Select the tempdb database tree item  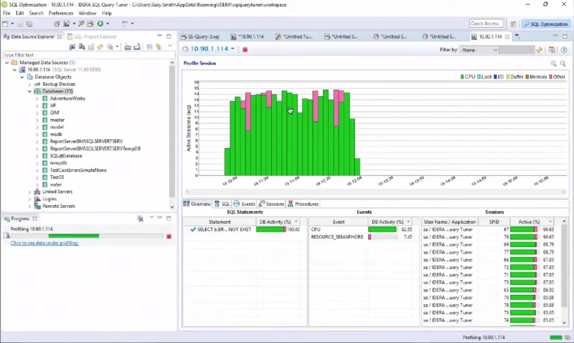coord(58,163)
